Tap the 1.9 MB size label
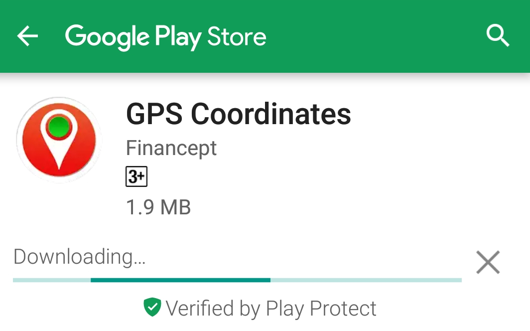530x331 pixels. 158,207
